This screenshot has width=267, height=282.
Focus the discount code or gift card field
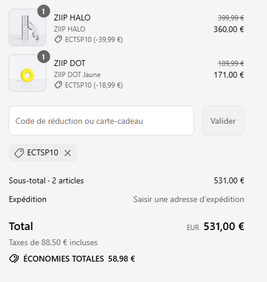101,121
